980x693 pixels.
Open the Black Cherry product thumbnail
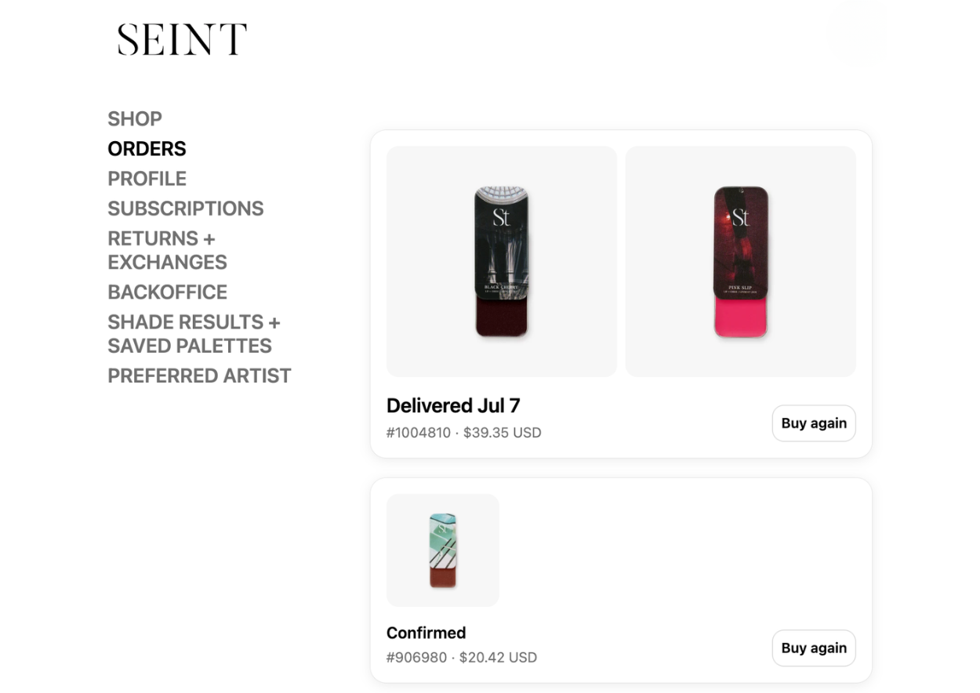click(x=502, y=261)
